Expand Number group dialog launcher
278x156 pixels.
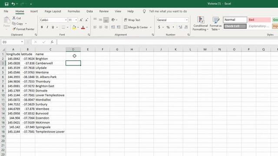[189, 35]
